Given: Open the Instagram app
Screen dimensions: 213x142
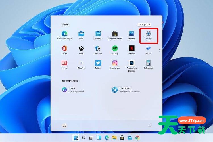Looking at the screenshot, I should click(x=115, y=63).
